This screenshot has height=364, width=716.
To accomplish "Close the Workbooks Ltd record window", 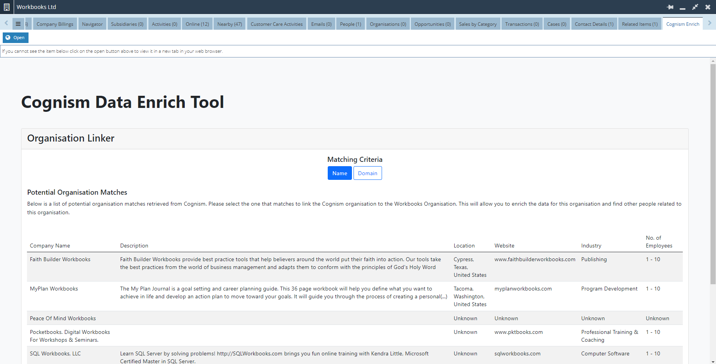I will [x=707, y=7].
